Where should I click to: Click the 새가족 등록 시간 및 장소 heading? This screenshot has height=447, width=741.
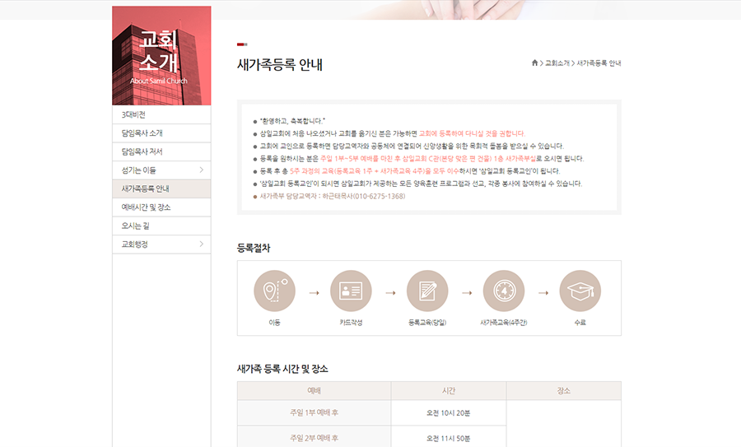coord(282,369)
